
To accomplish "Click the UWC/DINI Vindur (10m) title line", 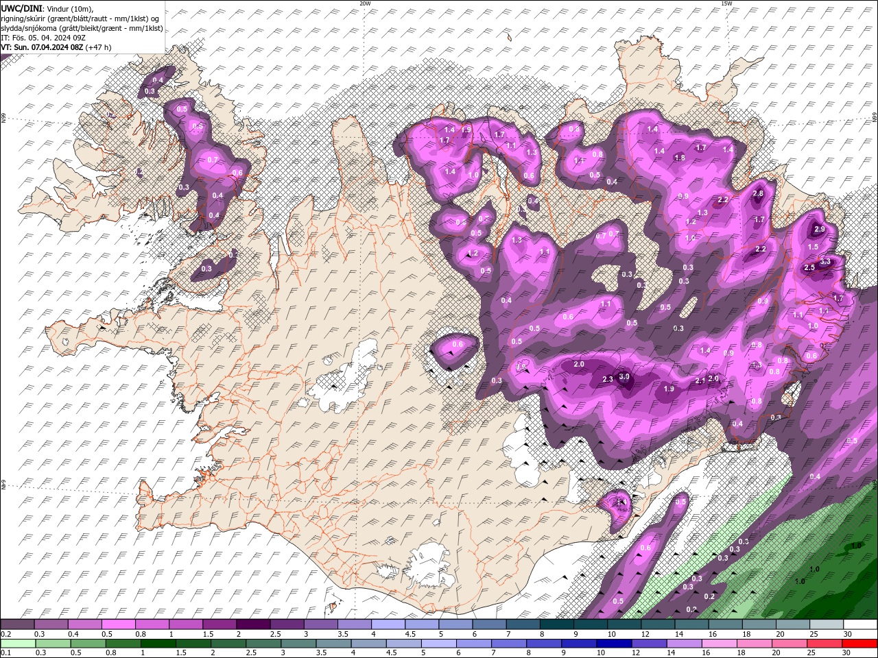I will 47,8.
